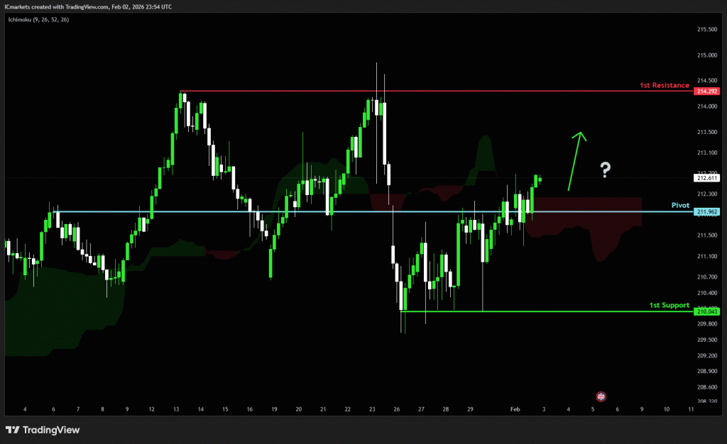Select the "1st Support" text label
Image resolution: width=727 pixels, height=444 pixels.
point(669,305)
